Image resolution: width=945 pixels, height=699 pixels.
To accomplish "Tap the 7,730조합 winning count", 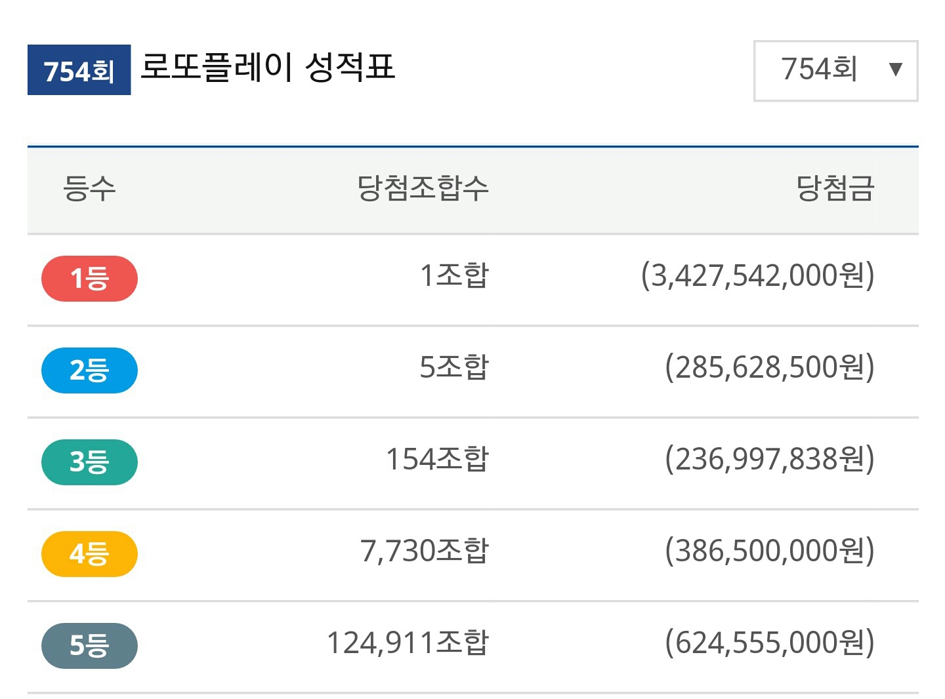I will click(x=425, y=551).
